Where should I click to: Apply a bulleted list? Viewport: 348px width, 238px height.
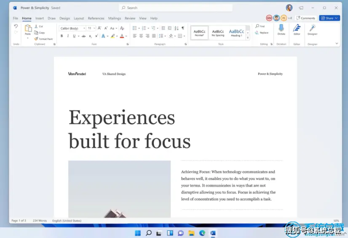click(x=134, y=28)
